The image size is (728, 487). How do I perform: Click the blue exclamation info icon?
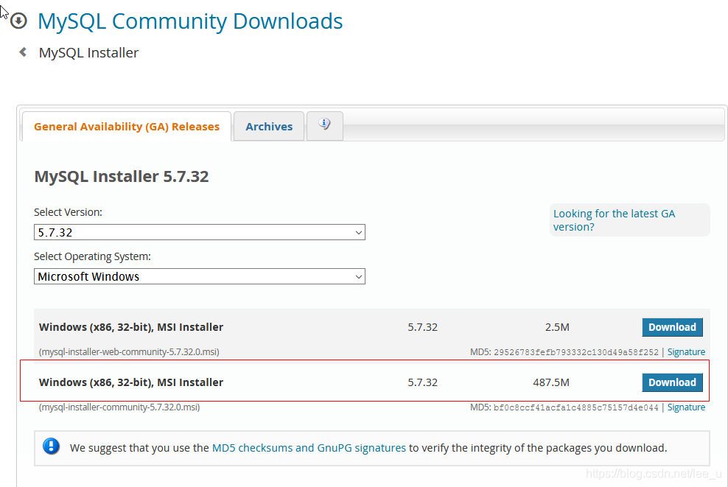[x=51, y=446]
